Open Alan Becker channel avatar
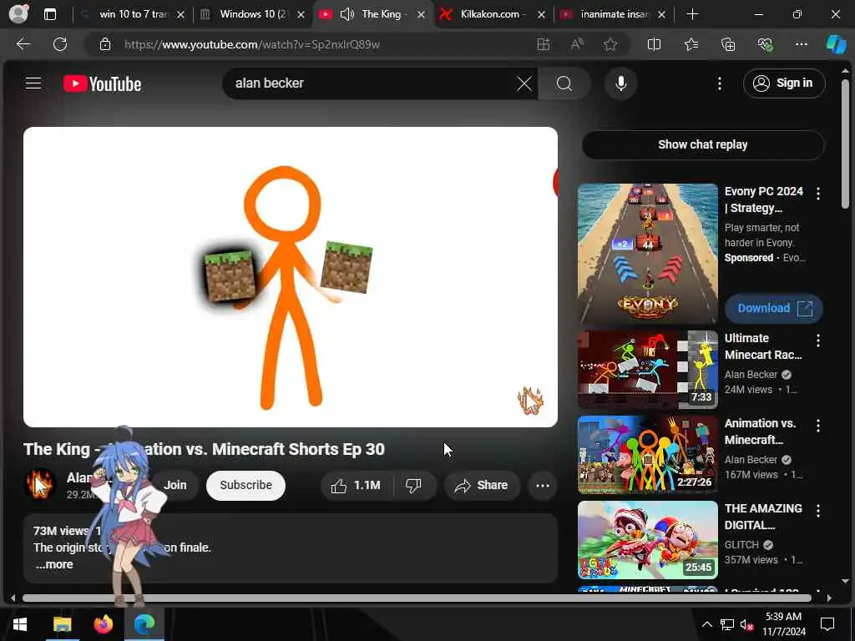The width and height of the screenshot is (855, 641). [x=40, y=484]
